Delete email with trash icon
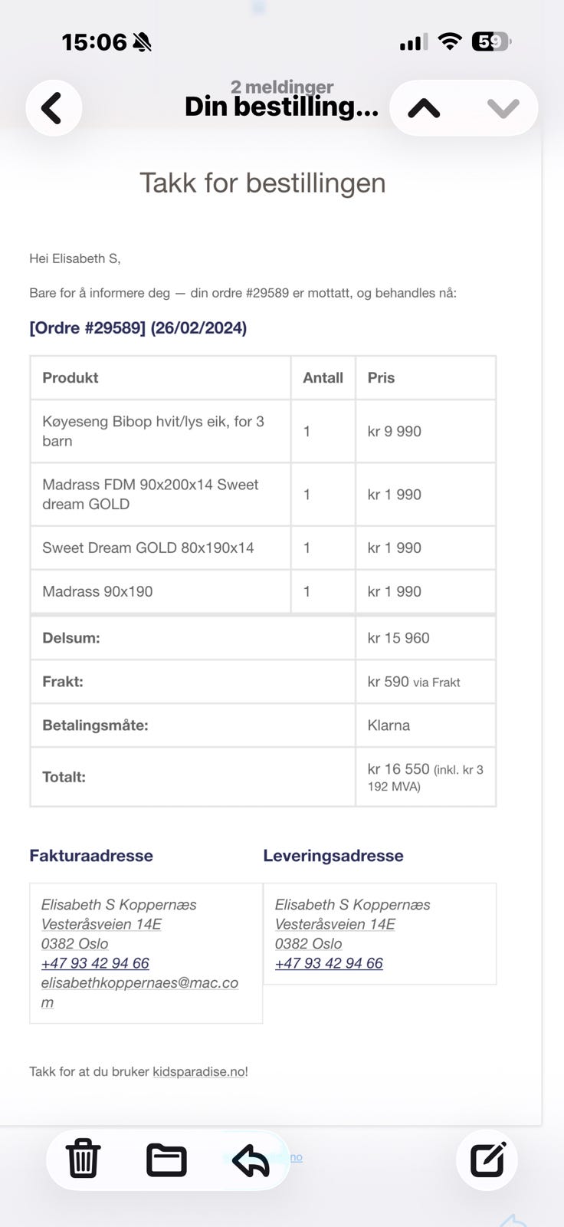Screen dimensions: 564x1227 pyautogui.click(x=83, y=1158)
